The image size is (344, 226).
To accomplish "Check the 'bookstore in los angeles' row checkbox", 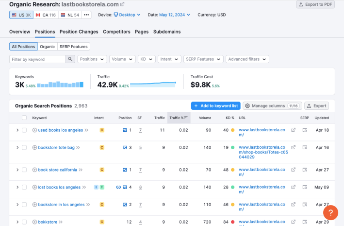I will point(24,205).
